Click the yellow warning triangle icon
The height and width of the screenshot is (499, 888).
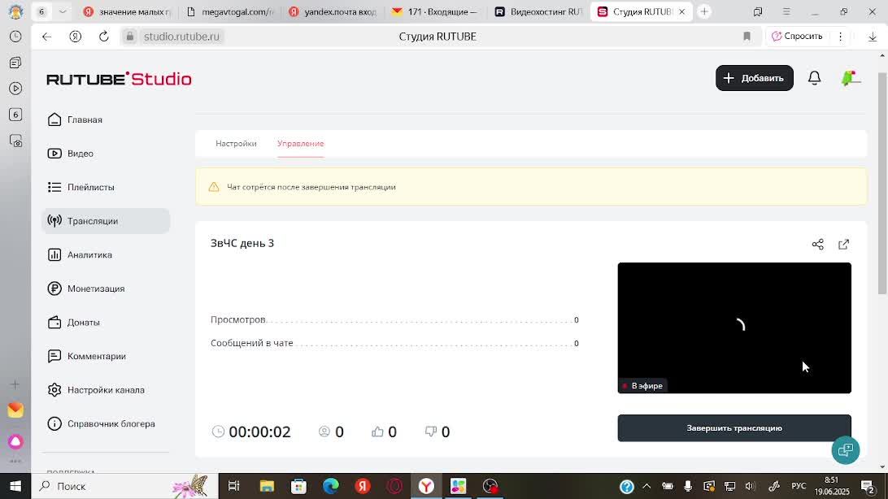214,187
